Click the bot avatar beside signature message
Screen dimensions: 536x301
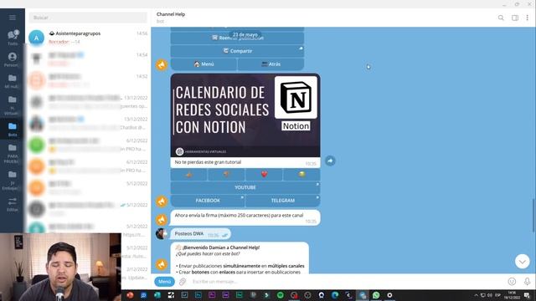pyautogui.click(x=162, y=219)
